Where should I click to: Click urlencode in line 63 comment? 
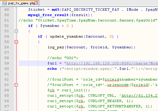(118, 85)
